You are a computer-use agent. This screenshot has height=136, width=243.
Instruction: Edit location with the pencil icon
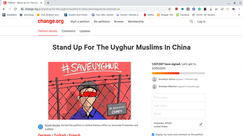pyautogui.click(x=201, y=125)
